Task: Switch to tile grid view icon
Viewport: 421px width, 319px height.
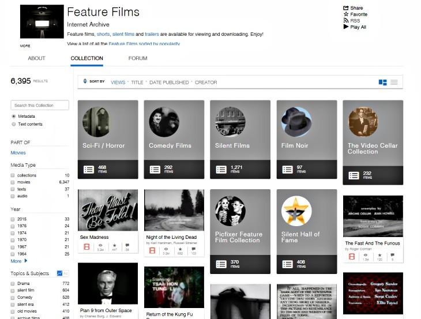Action: tap(382, 82)
